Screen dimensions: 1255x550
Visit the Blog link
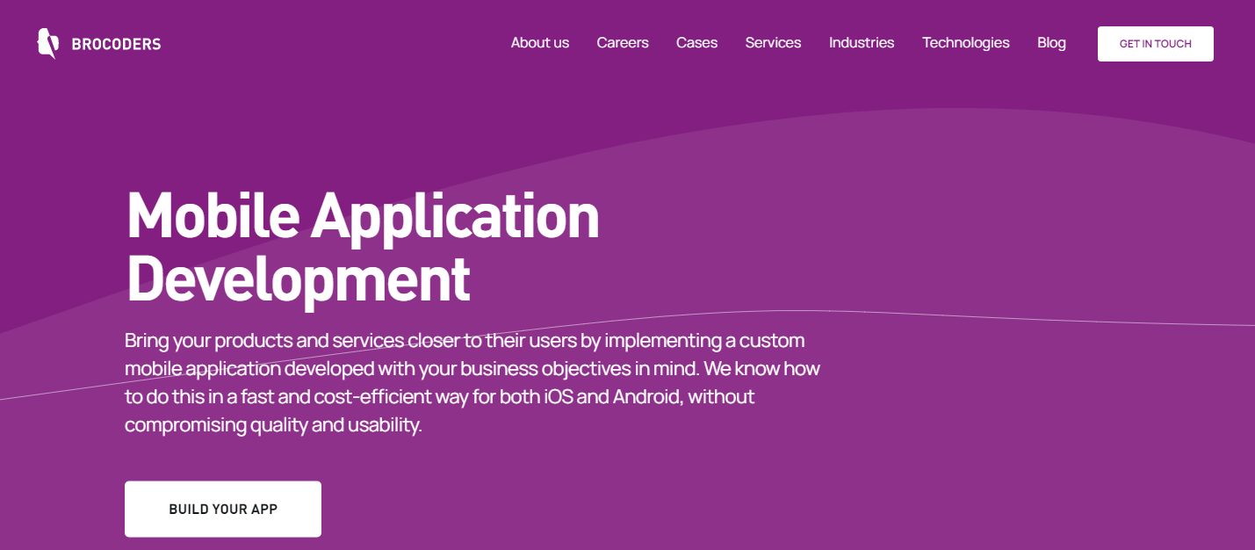(1051, 42)
